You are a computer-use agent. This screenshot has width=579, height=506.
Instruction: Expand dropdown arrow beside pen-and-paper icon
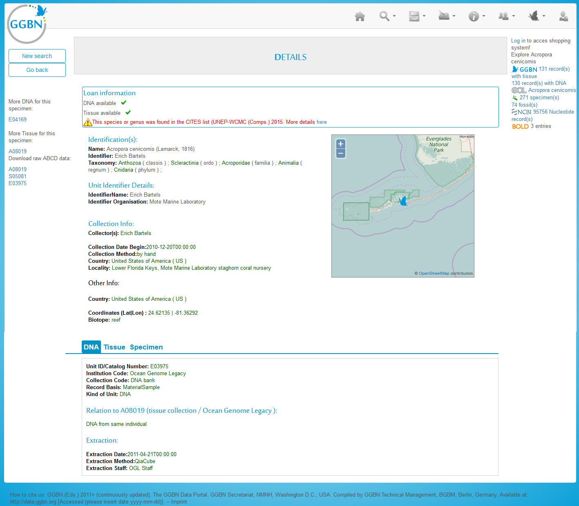(454, 16)
